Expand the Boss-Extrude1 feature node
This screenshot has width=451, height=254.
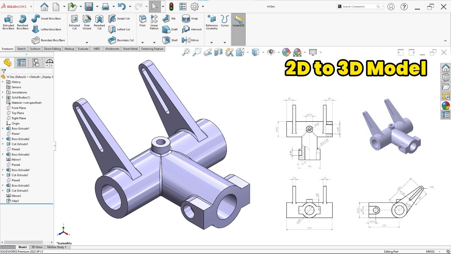3,128
